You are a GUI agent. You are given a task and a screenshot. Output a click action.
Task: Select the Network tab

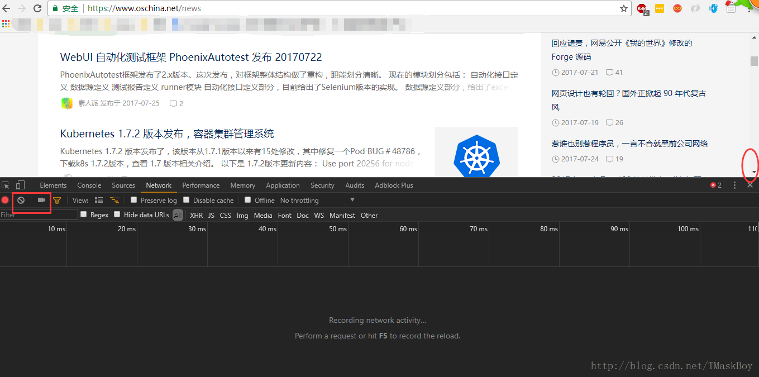point(159,185)
